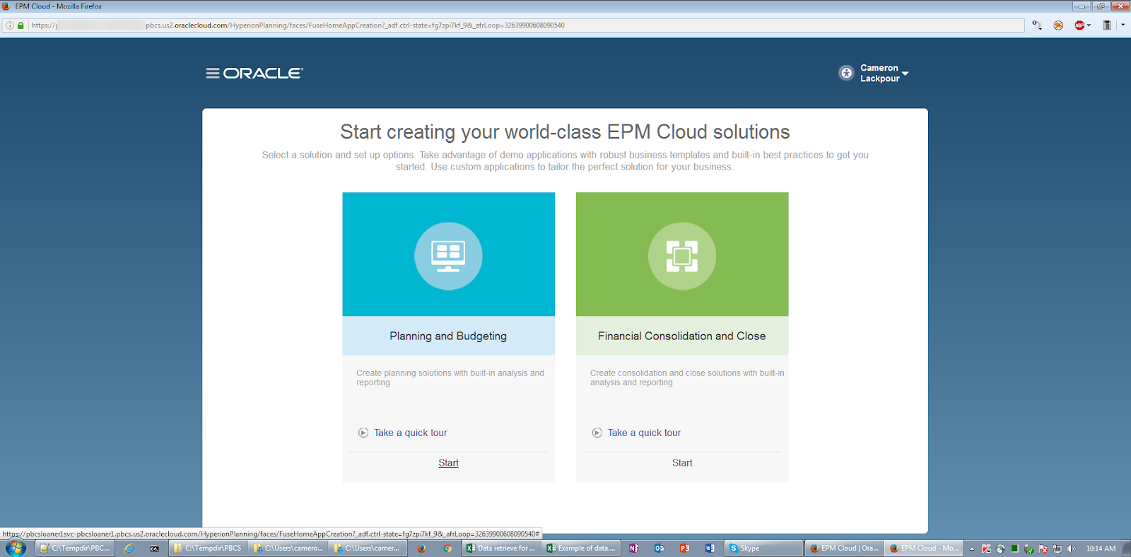
Task: Expand the Adblock Plus dropdown arrow
Action: click(1089, 25)
